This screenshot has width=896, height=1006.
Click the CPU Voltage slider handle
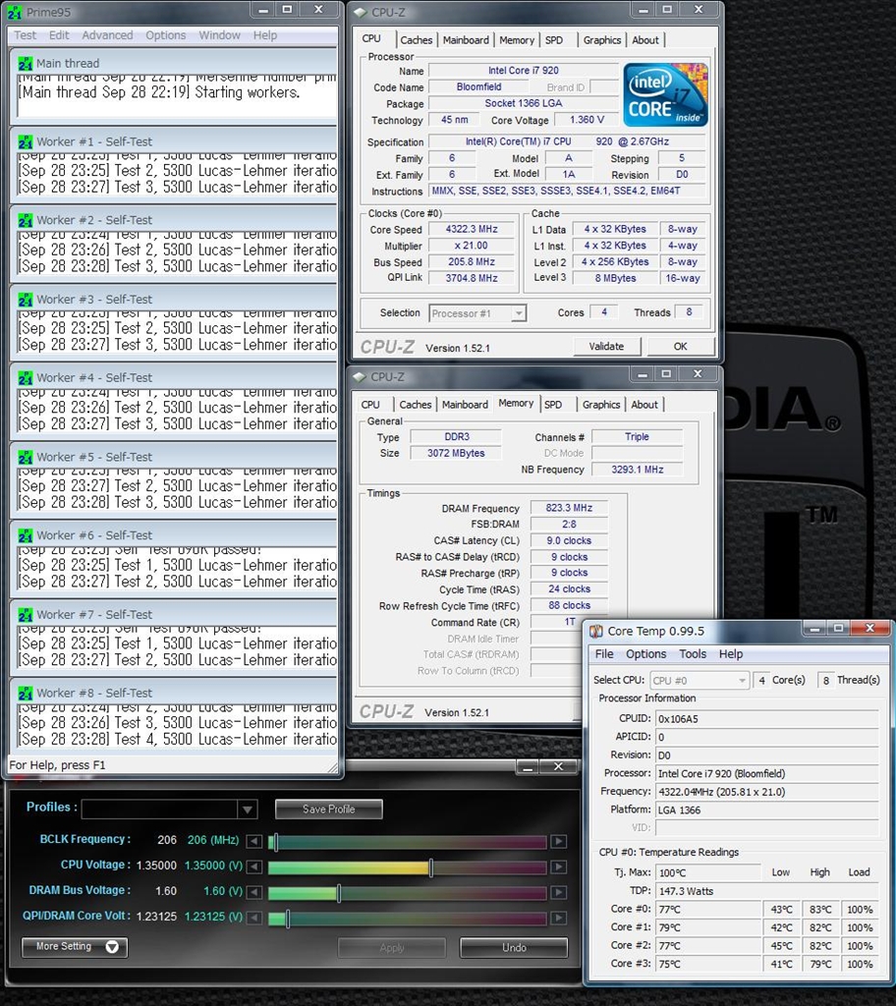click(431, 867)
